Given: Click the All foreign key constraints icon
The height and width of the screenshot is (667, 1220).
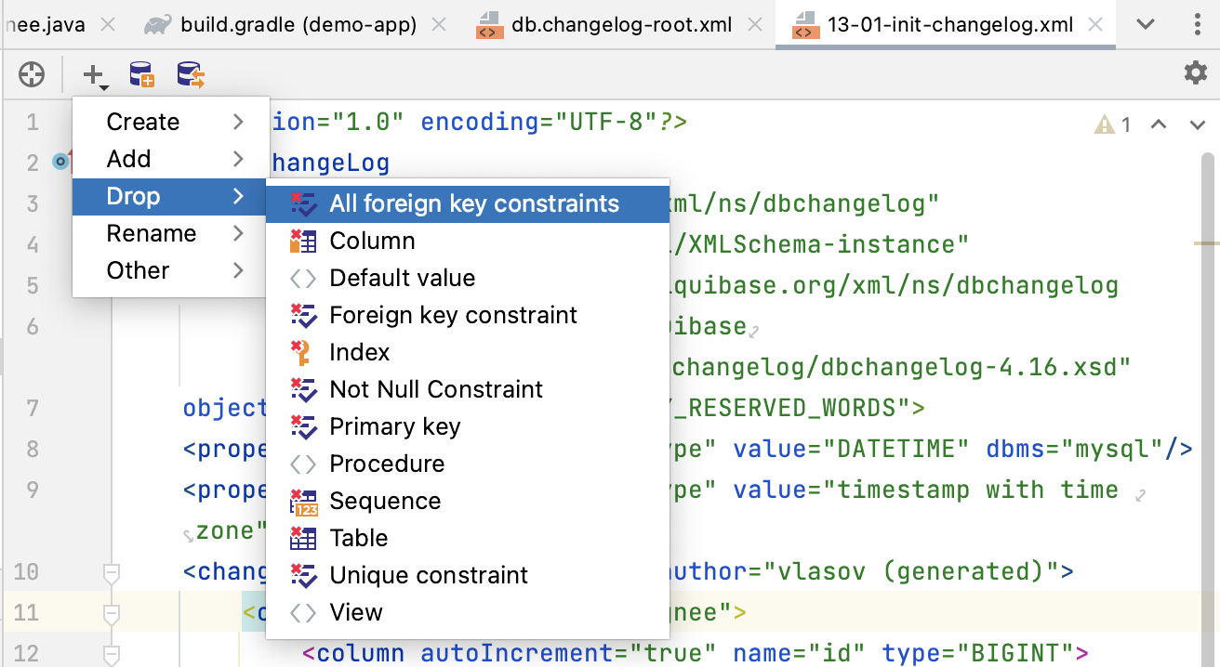Looking at the screenshot, I should [303, 203].
